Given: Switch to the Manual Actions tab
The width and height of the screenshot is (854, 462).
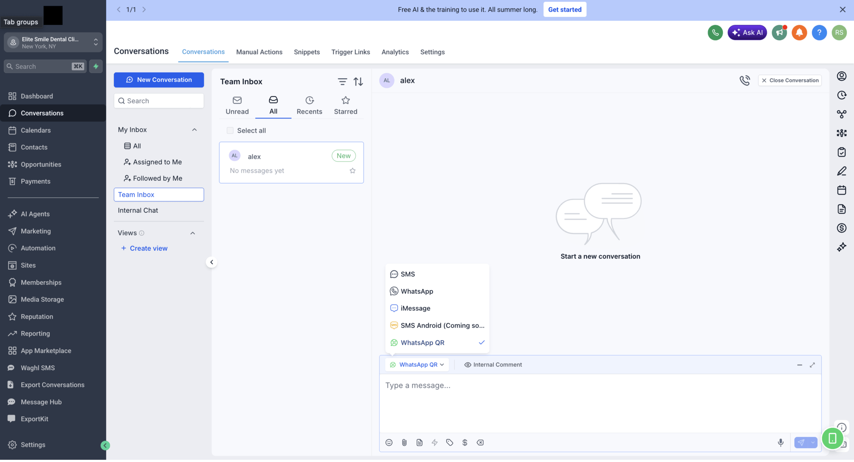Looking at the screenshot, I should click(x=259, y=52).
